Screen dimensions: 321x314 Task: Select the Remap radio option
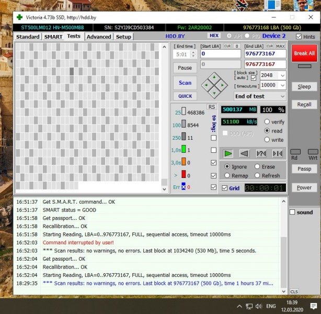pos(226,176)
